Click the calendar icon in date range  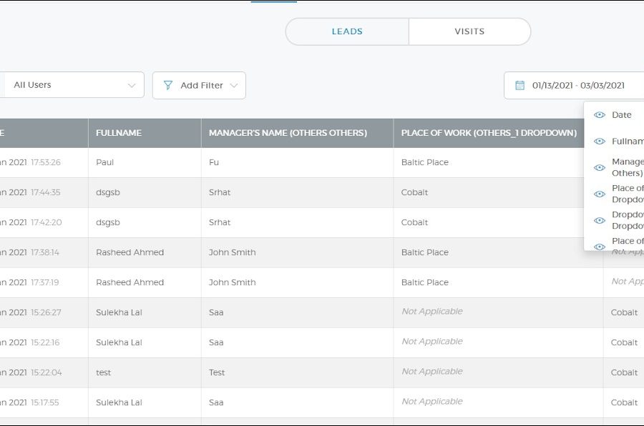point(520,86)
